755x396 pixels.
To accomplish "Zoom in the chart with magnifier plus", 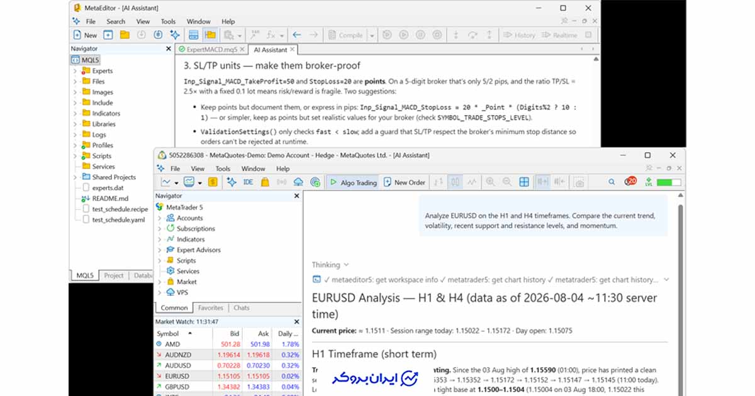I will coord(490,182).
